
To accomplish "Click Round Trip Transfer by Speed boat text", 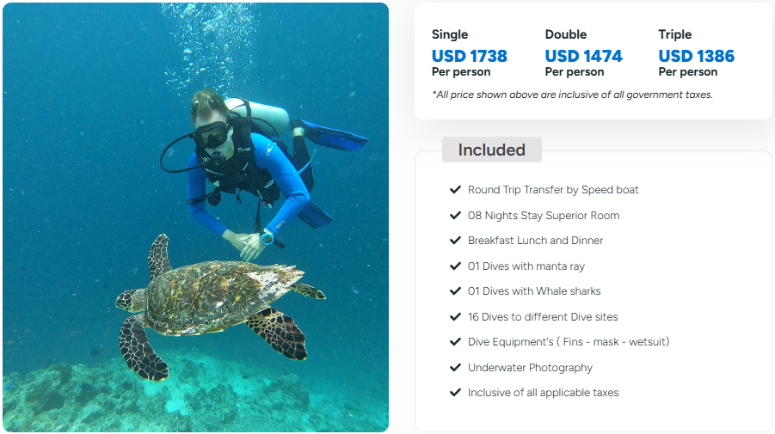I will 553,190.
